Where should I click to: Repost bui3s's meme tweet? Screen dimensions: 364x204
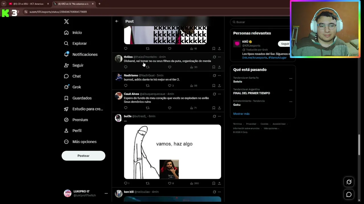(x=148, y=183)
